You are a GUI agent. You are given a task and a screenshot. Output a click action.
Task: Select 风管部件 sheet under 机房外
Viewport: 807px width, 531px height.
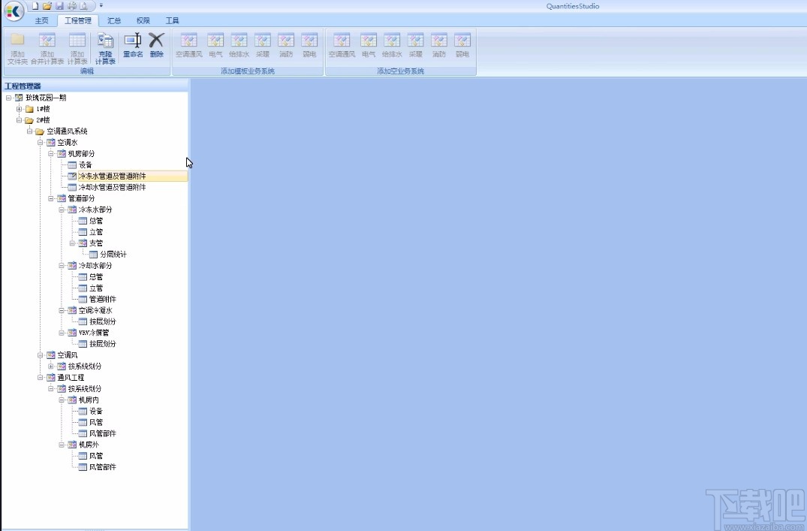[103, 467]
